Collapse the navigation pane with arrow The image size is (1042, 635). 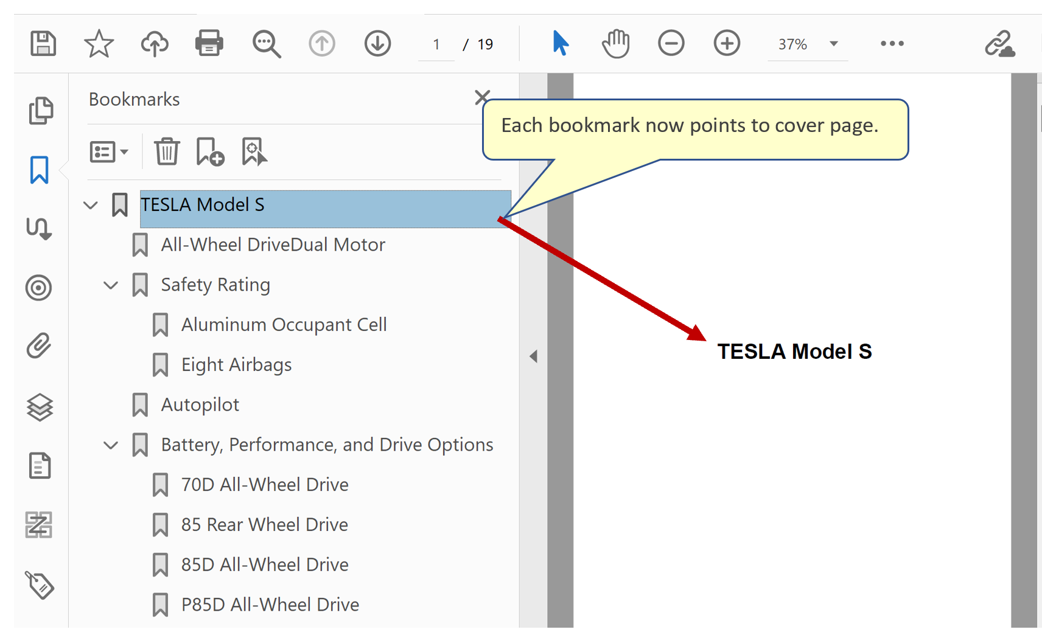533,356
